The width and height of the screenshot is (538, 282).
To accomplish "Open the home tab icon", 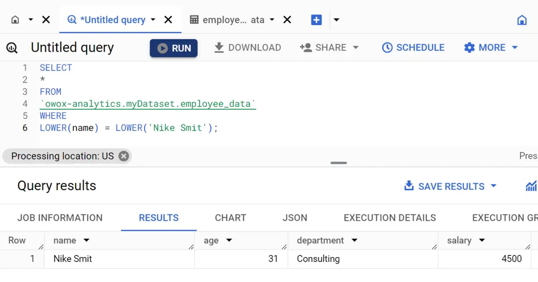I will click(15, 20).
